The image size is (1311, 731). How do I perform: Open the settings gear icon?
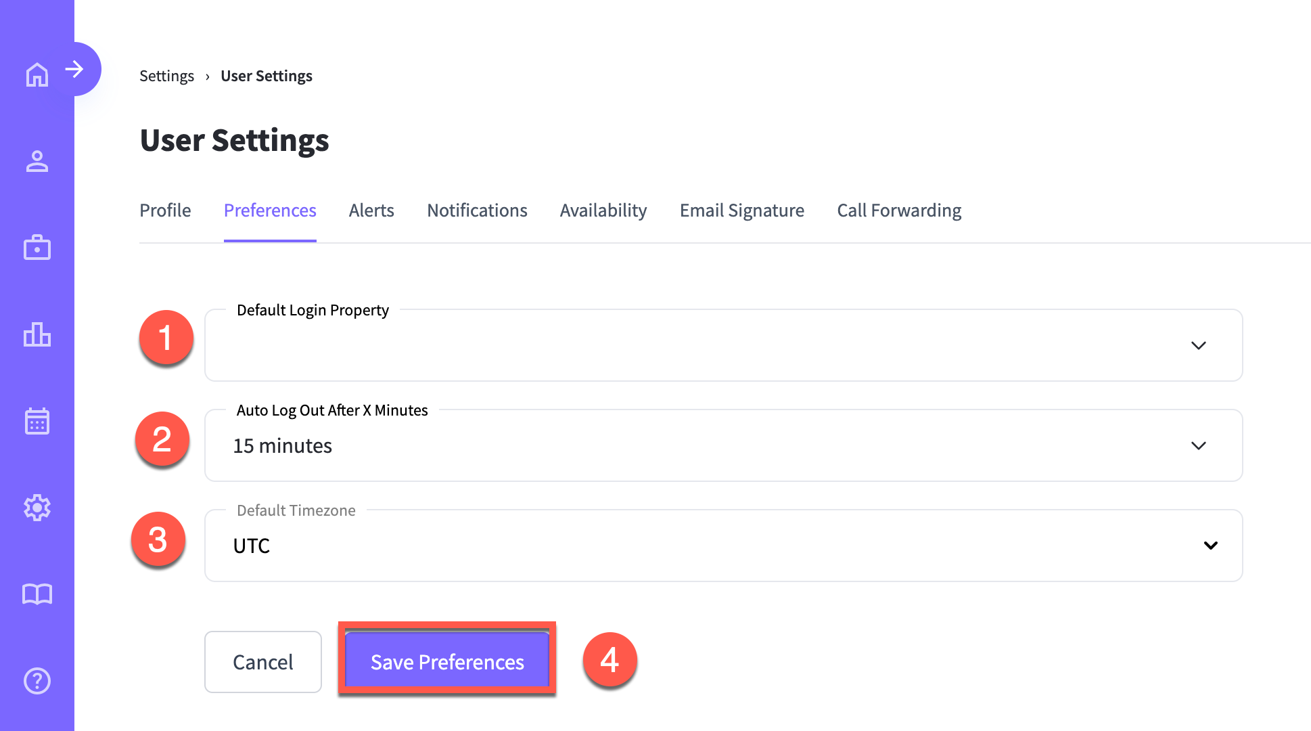(x=37, y=508)
